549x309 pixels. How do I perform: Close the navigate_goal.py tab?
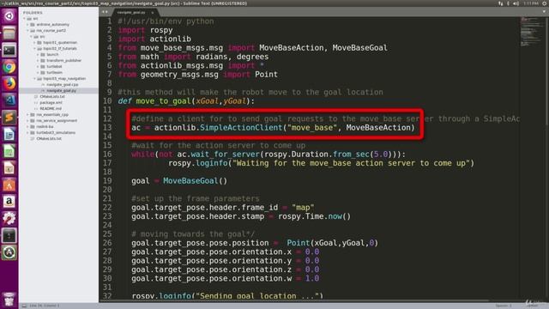tap(153, 12)
